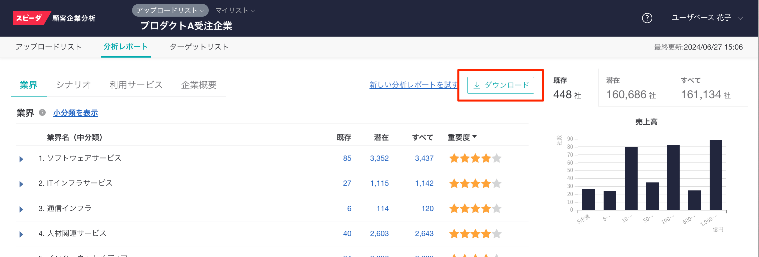The height and width of the screenshot is (257, 759).
Task: Expand the 人材関連サービス row
Action: click(x=21, y=234)
